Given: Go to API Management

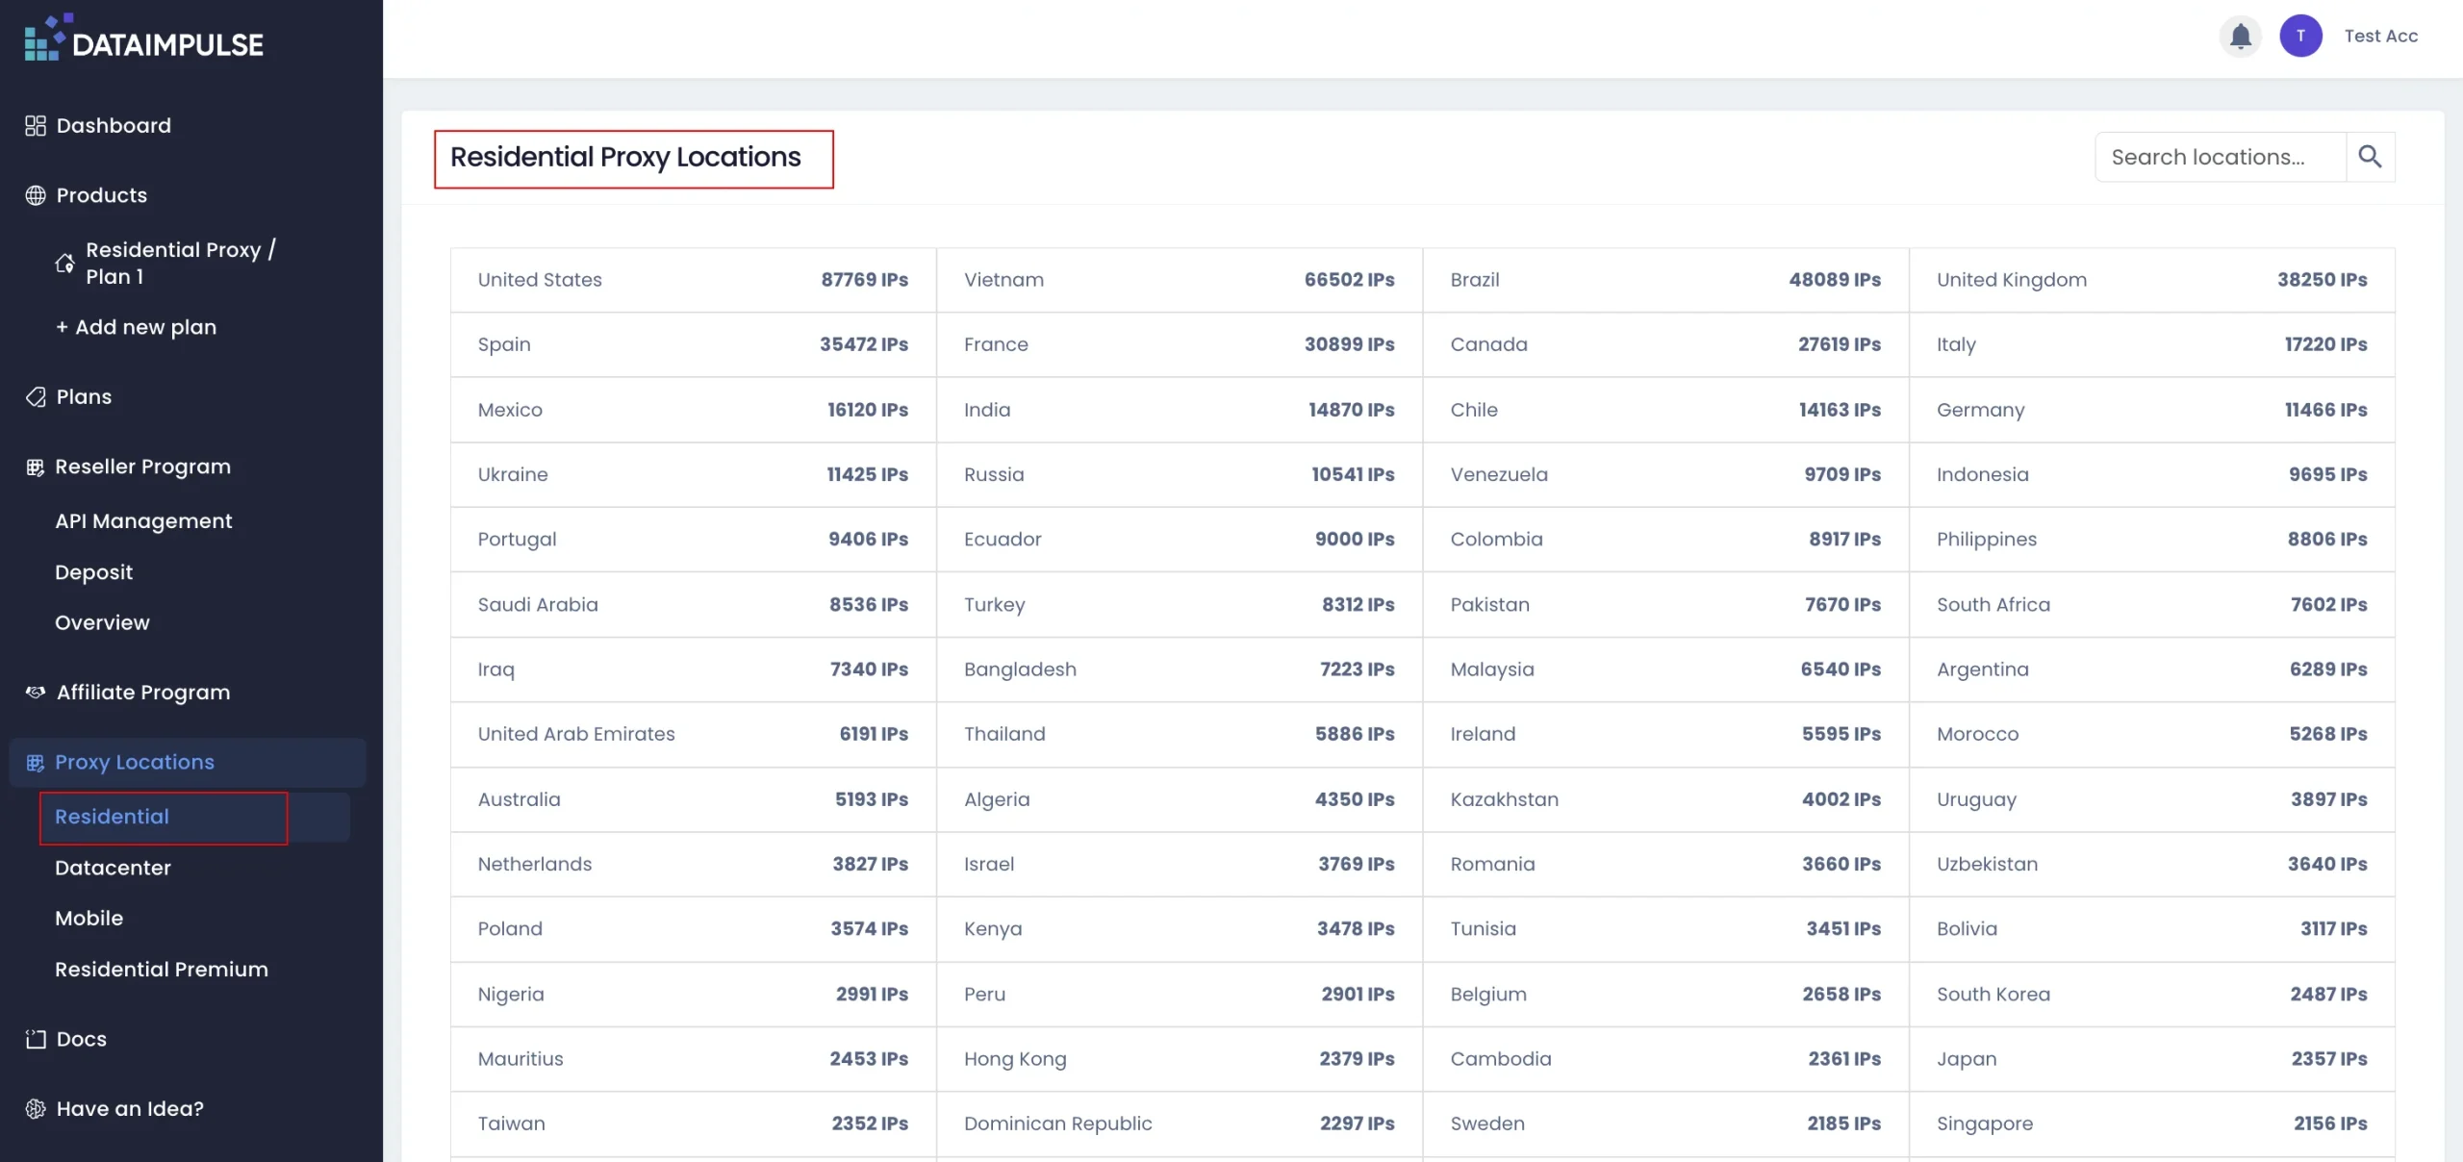Looking at the screenshot, I should 143,521.
